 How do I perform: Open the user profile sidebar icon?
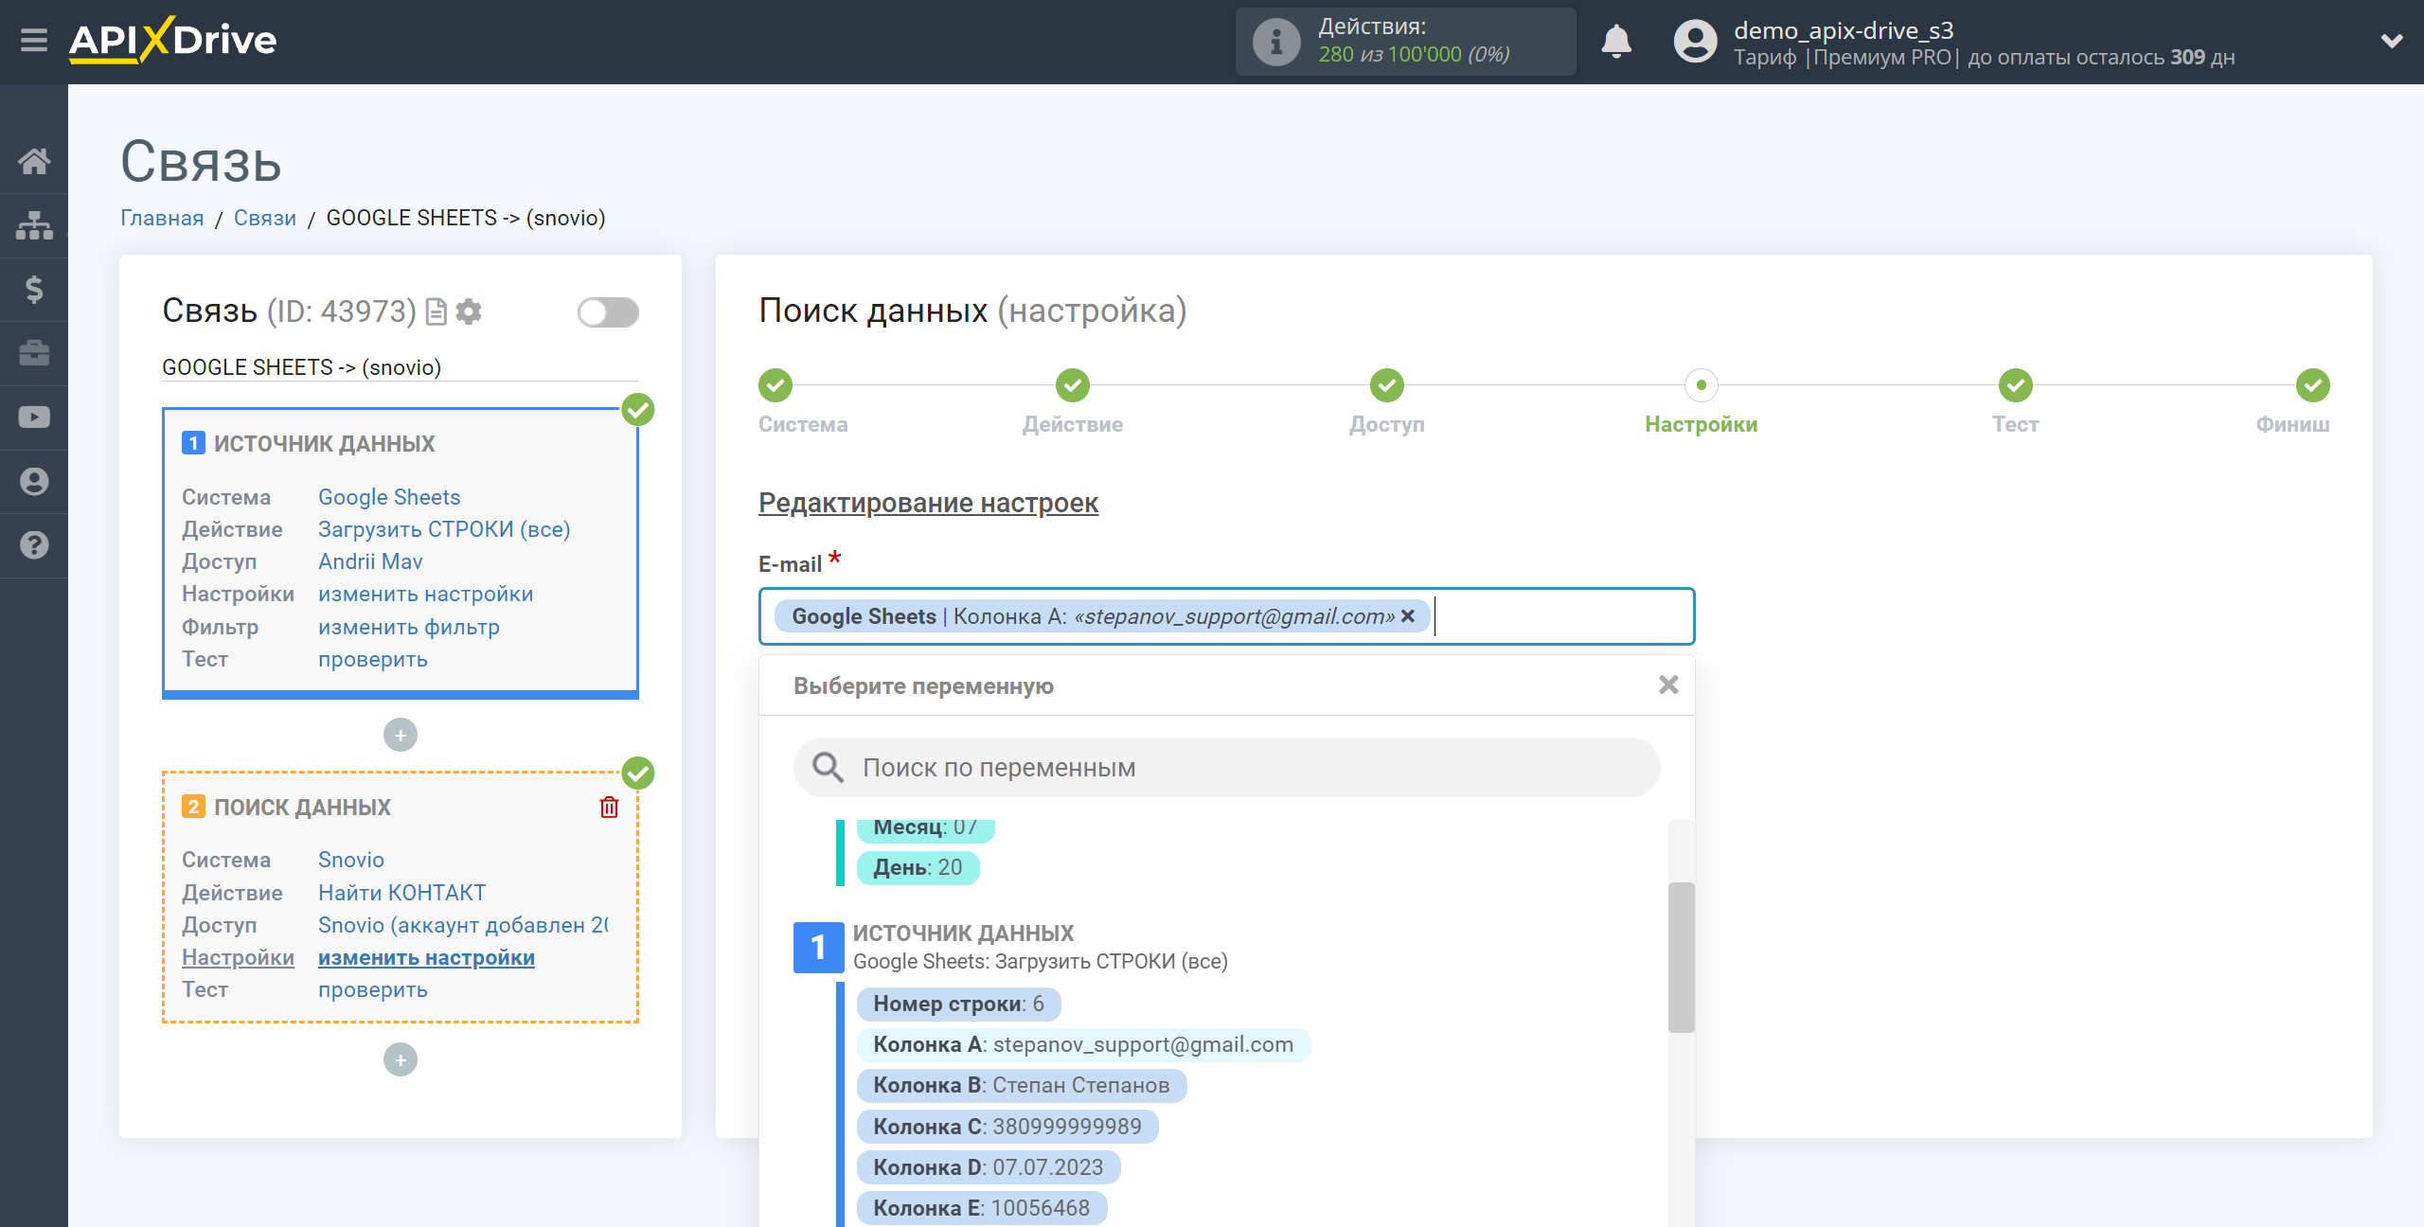[x=34, y=481]
